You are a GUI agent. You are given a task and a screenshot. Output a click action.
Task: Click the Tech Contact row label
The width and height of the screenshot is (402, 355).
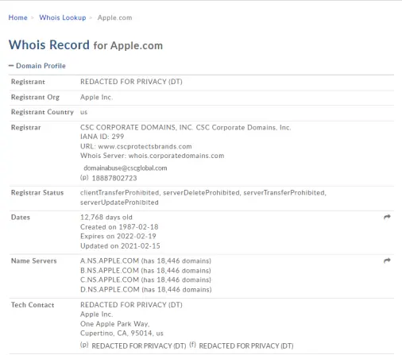click(x=33, y=305)
